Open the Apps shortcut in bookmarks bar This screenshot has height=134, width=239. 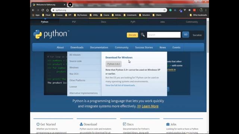click(x=36, y=15)
